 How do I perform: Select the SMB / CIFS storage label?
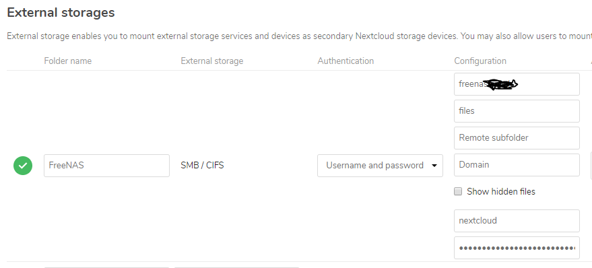tap(202, 166)
